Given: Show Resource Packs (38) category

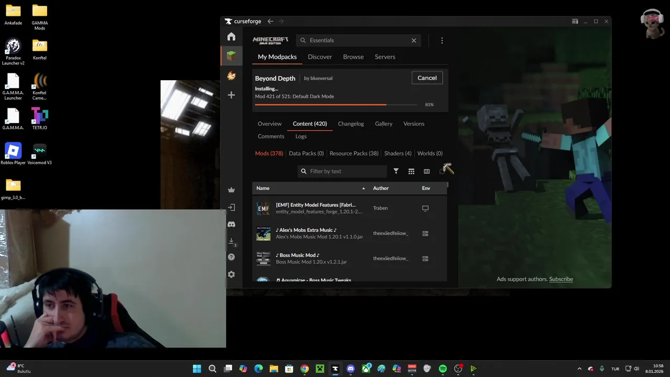Looking at the screenshot, I should point(354,153).
